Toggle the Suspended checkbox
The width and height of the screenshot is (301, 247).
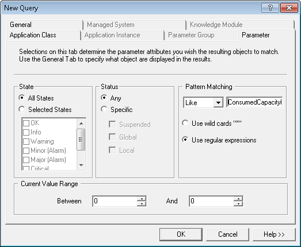click(x=112, y=125)
